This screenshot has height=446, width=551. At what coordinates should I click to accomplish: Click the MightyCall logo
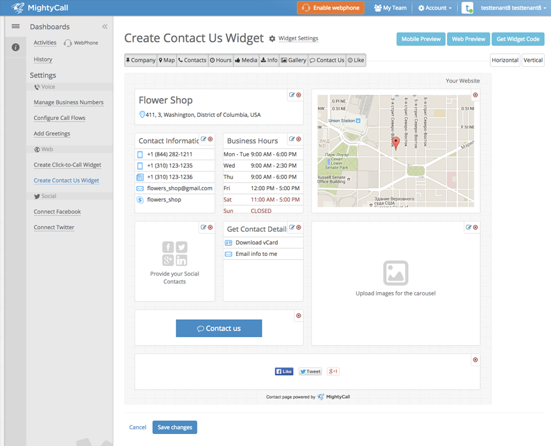pos(40,8)
